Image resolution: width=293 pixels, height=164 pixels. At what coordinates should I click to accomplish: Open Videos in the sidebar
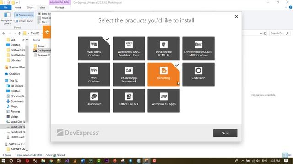click(x=15, y=117)
